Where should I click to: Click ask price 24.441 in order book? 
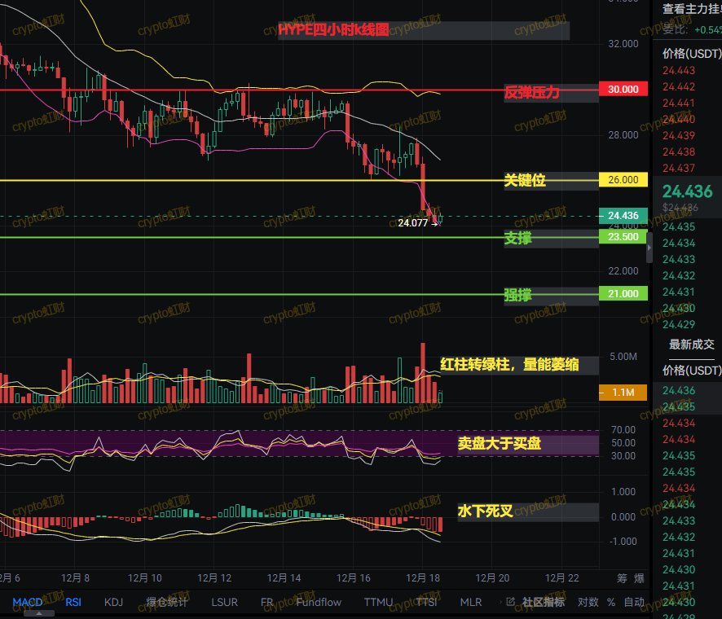pyautogui.click(x=679, y=103)
